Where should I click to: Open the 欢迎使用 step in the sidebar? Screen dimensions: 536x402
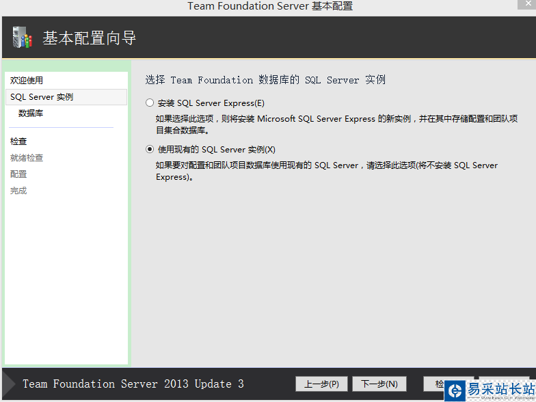27,81
